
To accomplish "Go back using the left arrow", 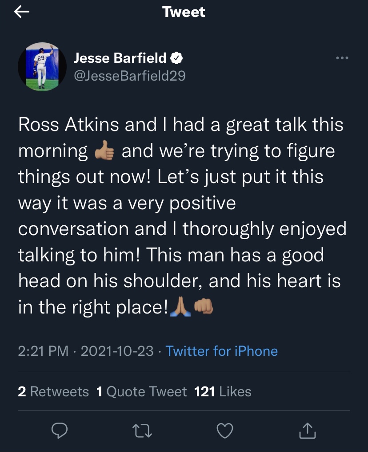I will click(22, 12).
